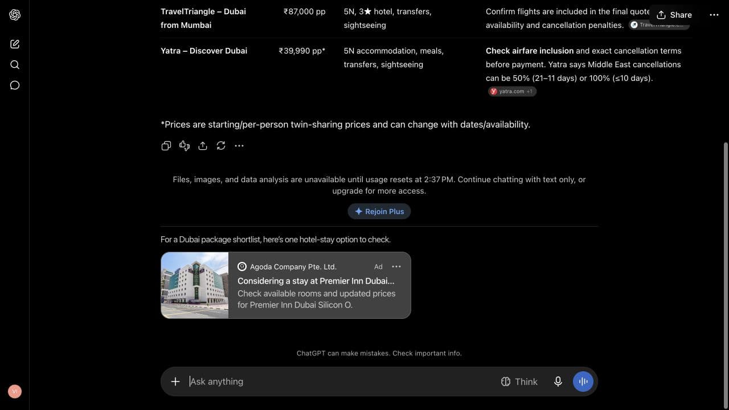This screenshot has width=729, height=410.
Task: Share this conversation
Action: coord(674,15)
